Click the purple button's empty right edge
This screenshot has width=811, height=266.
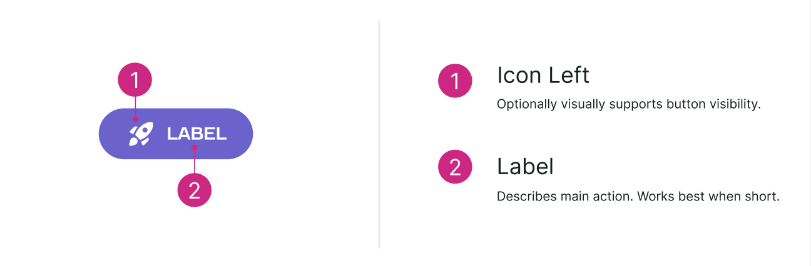[241, 134]
